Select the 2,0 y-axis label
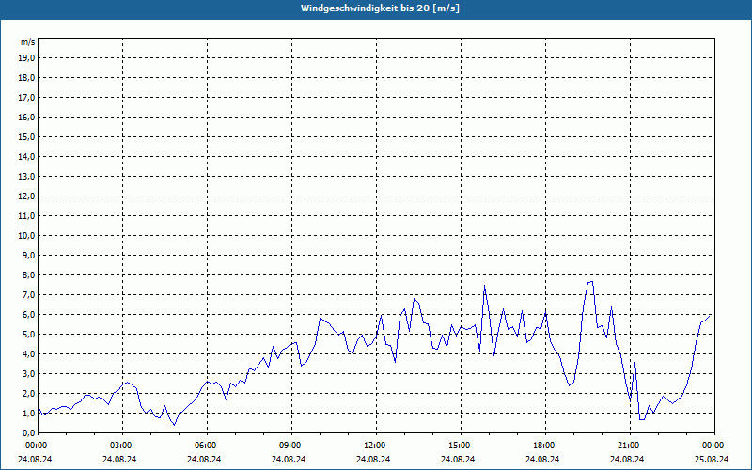 pyautogui.click(x=28, y=393)
